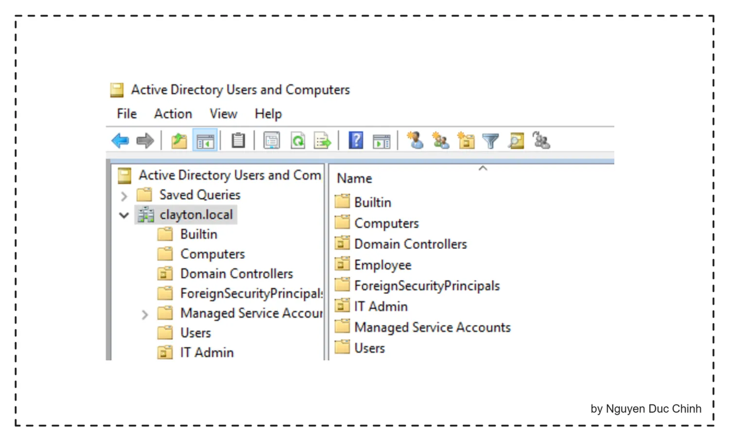Open the File menu
729x441 pixels.
pos(127,114)
